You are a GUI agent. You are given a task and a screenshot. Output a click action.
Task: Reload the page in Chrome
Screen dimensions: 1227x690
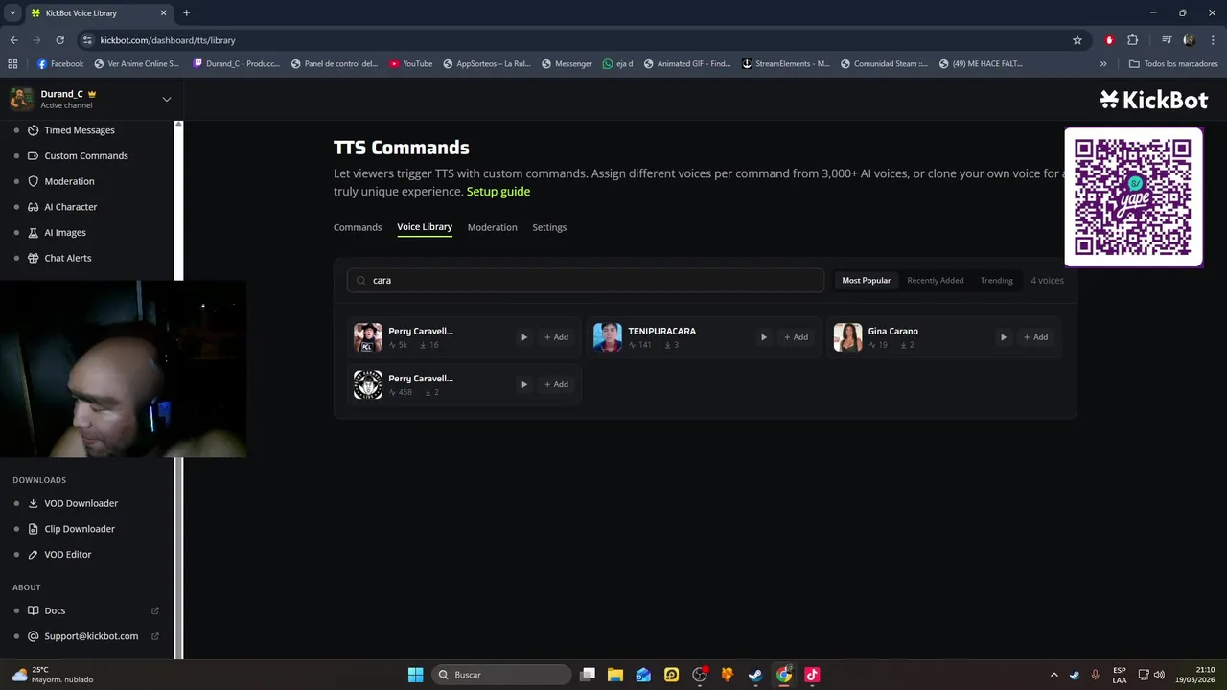click(x=59, y=40)
